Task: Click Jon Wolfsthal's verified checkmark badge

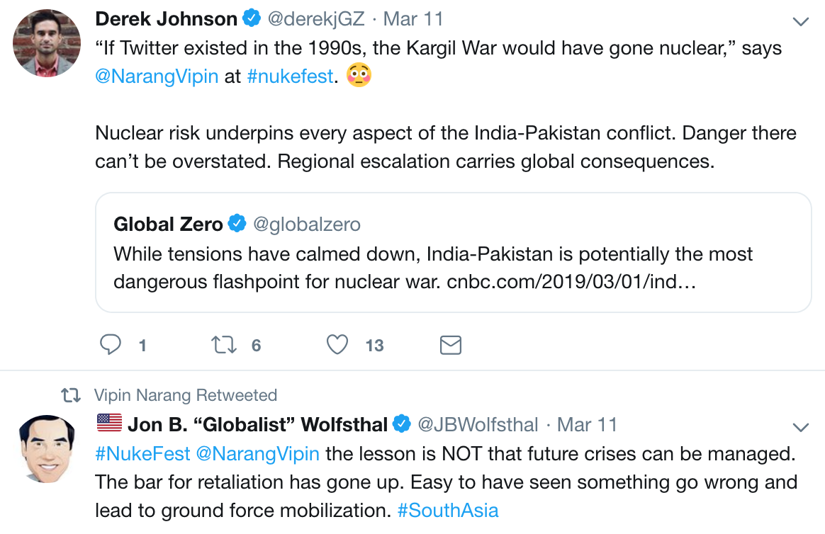Action: point(402,424)
